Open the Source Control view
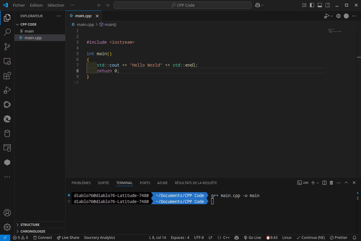This screenshot has height=241, width=361. coord(7,47)
